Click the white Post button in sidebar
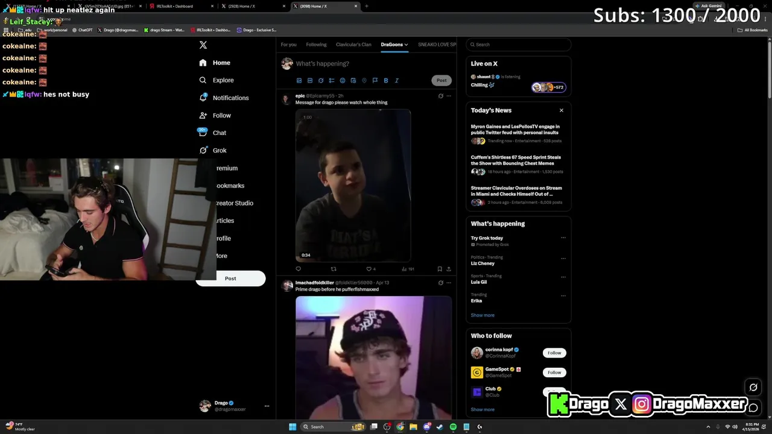The width and height of the screenshot is (772, 434). 230,278
